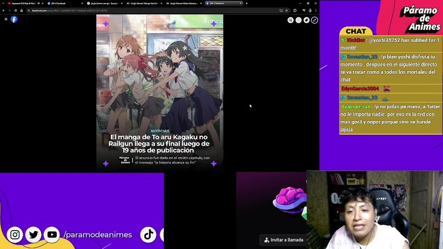Click the NOTICIAS label on the image

click(x=160, y=131)
